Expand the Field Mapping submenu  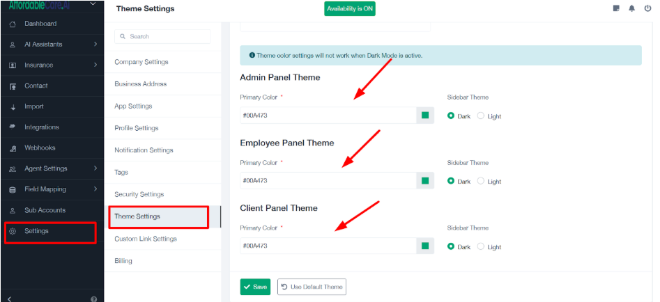95,189
